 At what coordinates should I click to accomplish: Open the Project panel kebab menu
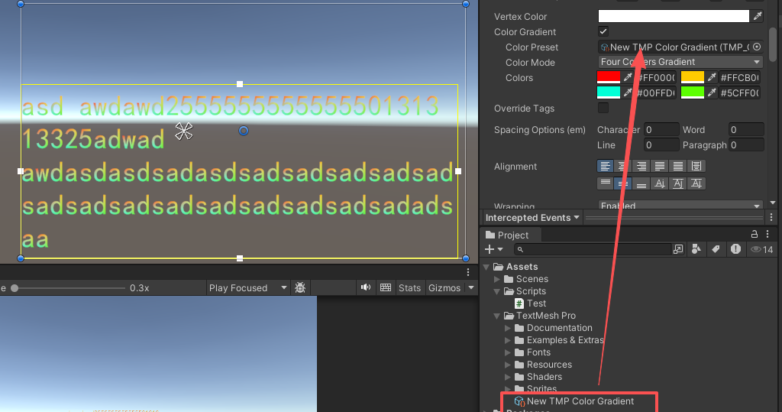(767, 234)
